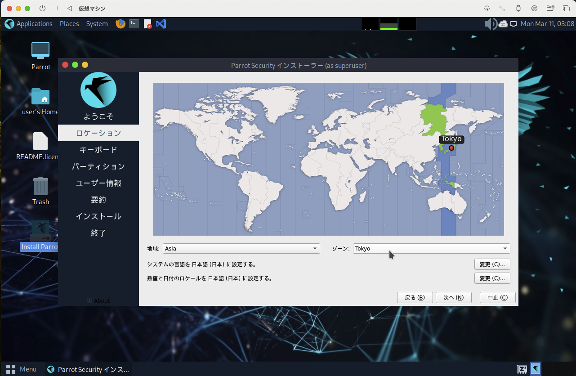Click the text editor launcher with red badge

pos(147,24)
